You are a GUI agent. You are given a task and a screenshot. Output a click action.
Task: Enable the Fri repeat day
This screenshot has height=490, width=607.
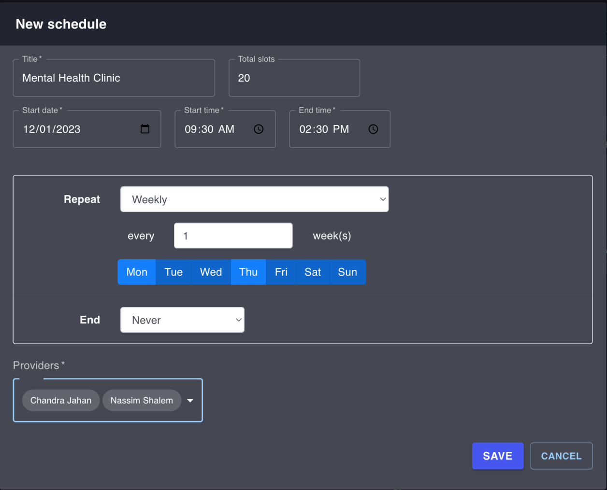click(x=281, y=272)
